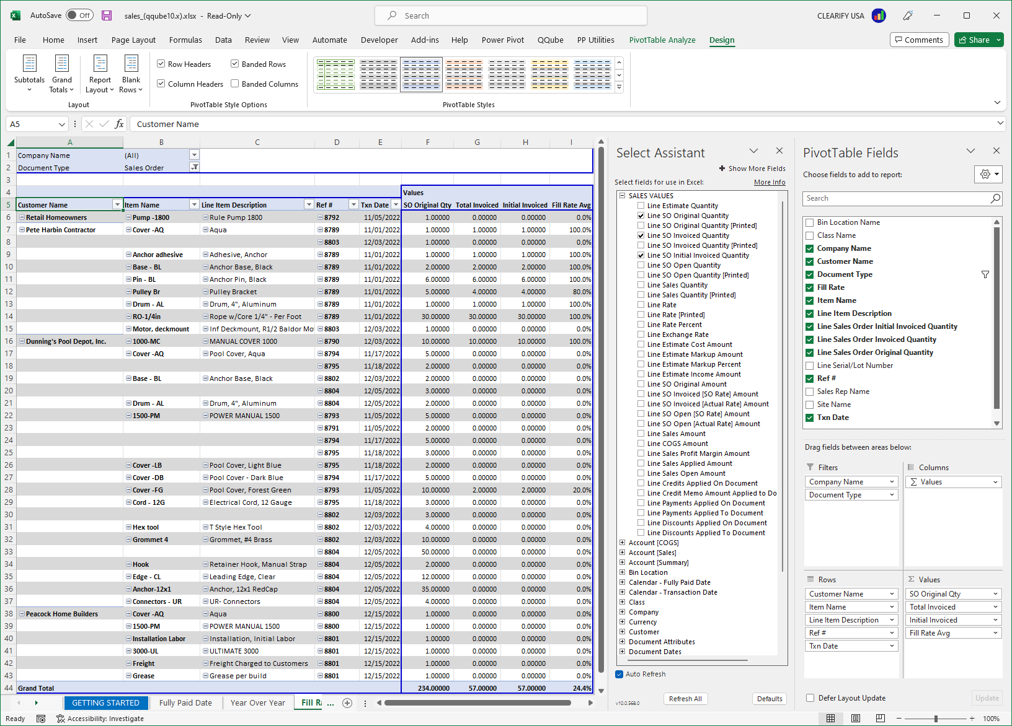The width and height of the screenshot is (1012, 726).
Task: Click the More Info link in Select Assistant
Action: [x=770, y=182]
